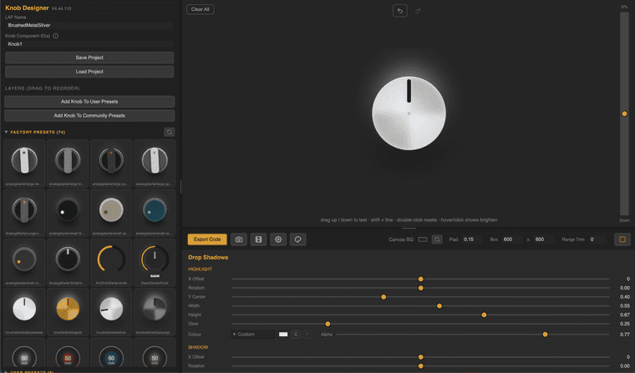Image resolution: width=635 pixels, height=373 pixels.
Task: Click the vertical Zoom slider handle
Action: tap(624, 113)
